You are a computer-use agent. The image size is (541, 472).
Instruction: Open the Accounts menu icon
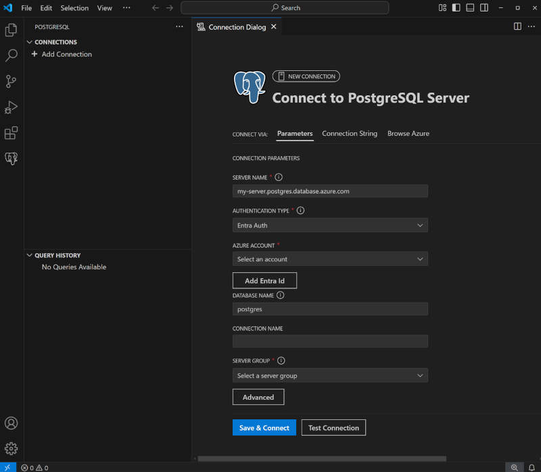(x=11, y=423)
